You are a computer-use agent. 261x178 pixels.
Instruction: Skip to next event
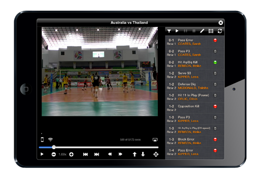click(97, 154)
